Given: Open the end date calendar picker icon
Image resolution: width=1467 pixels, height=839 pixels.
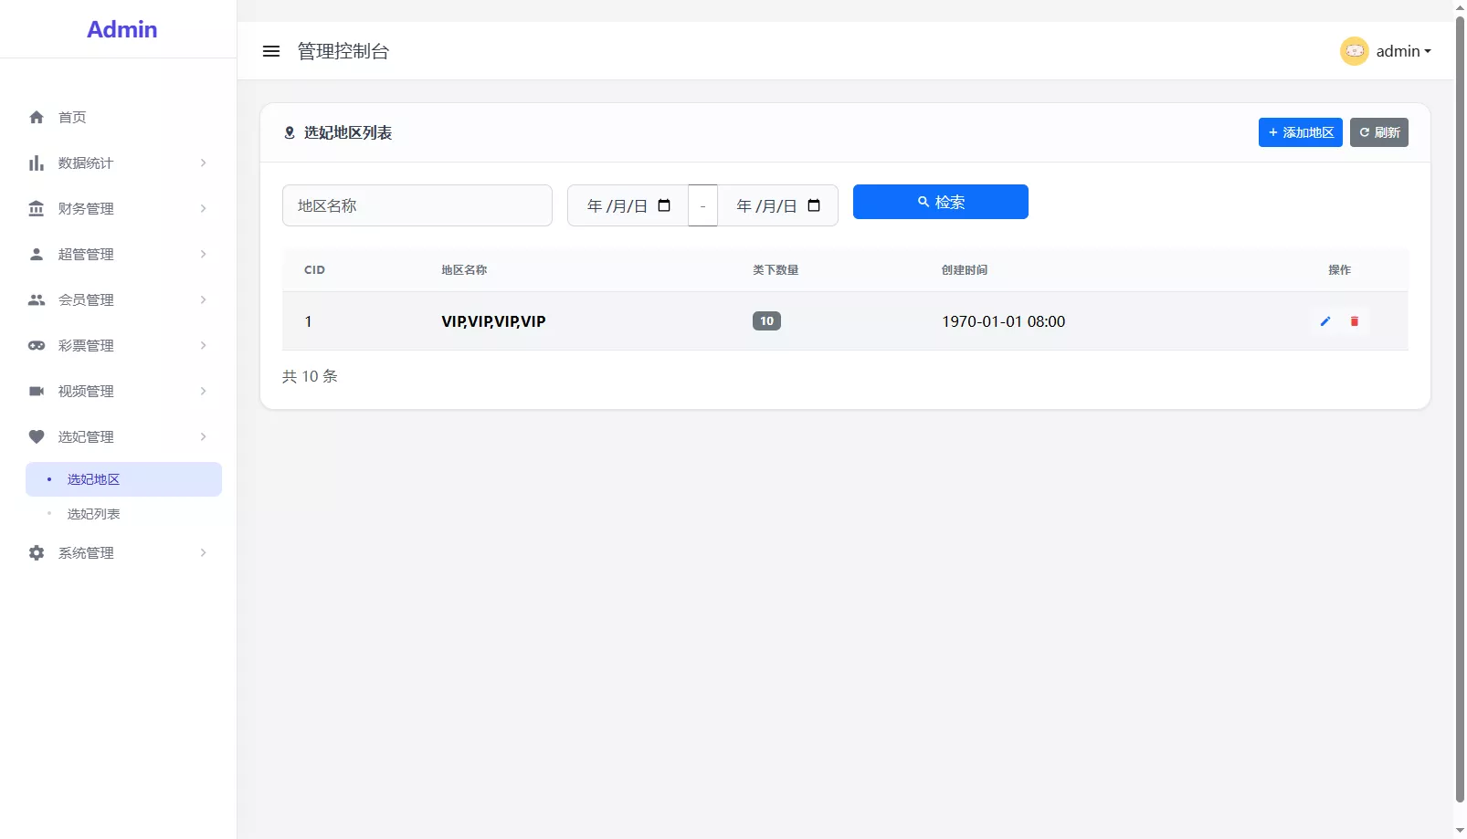Looking at the screenshot, I should tap(814, 205).
